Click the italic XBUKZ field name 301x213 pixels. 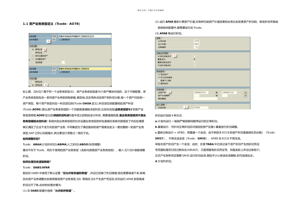tap(193, 150)
